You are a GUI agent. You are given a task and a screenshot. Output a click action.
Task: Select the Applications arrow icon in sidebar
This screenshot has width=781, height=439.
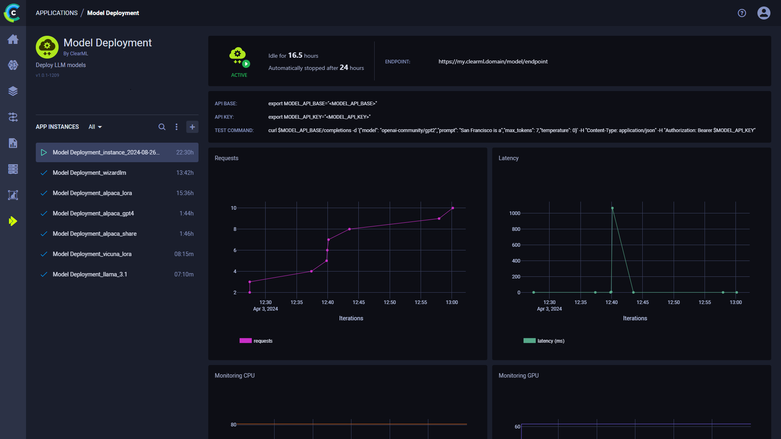click(x=13, y=221)
